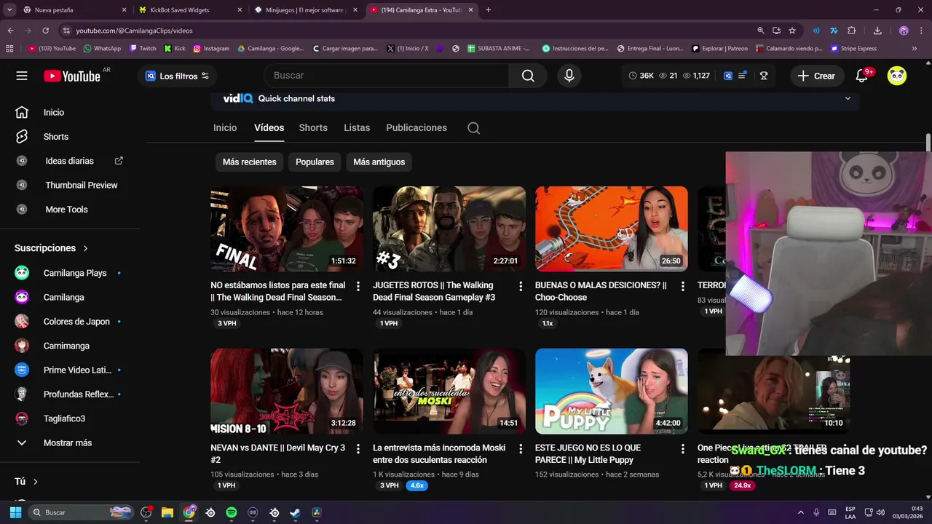Open options for BUENAS O MALAS DESICIONES video
Viewport: 932px width, 524px height.
[682, 287]
